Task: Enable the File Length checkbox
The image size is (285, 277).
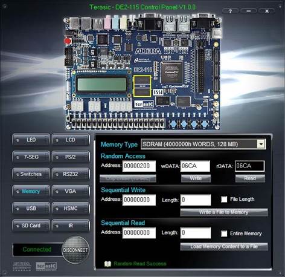Action: coord(224,200)
